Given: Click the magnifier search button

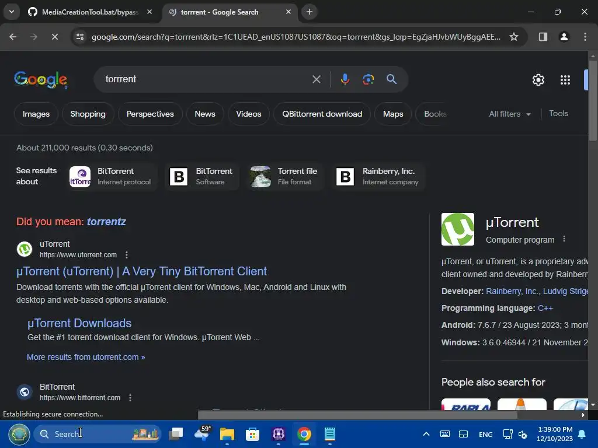Looking at the screenshot, I should pos(391,79).
